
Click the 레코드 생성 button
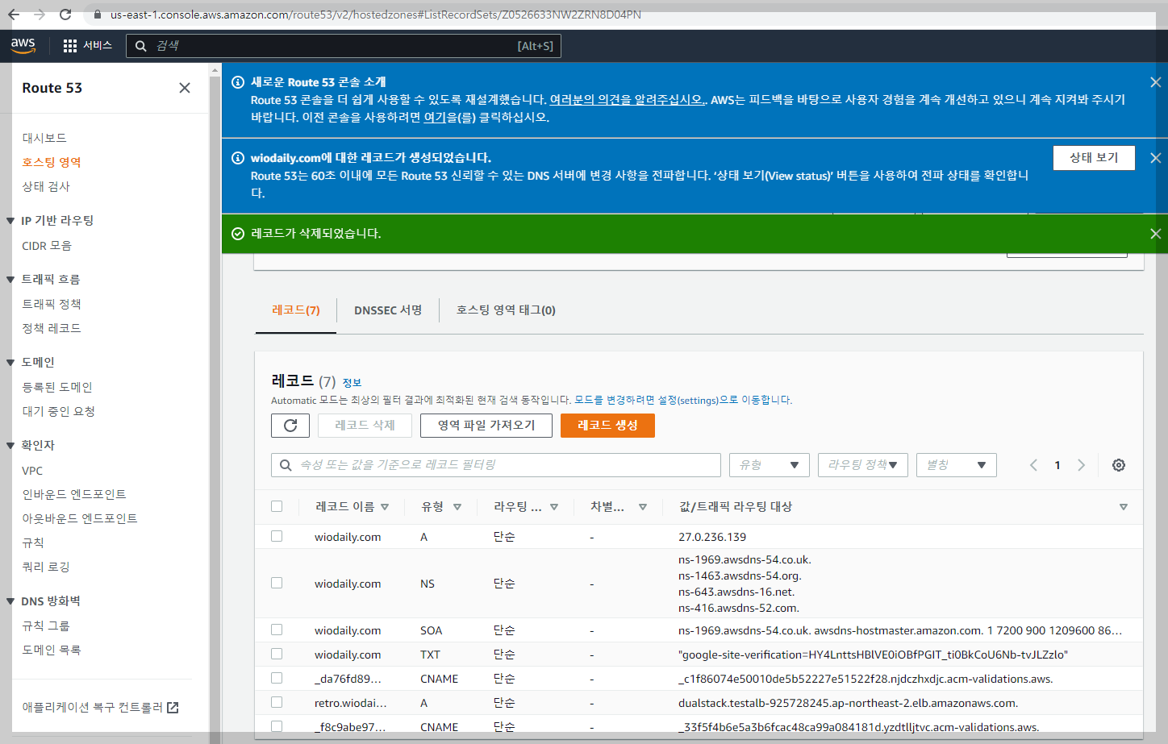(607, 426)
